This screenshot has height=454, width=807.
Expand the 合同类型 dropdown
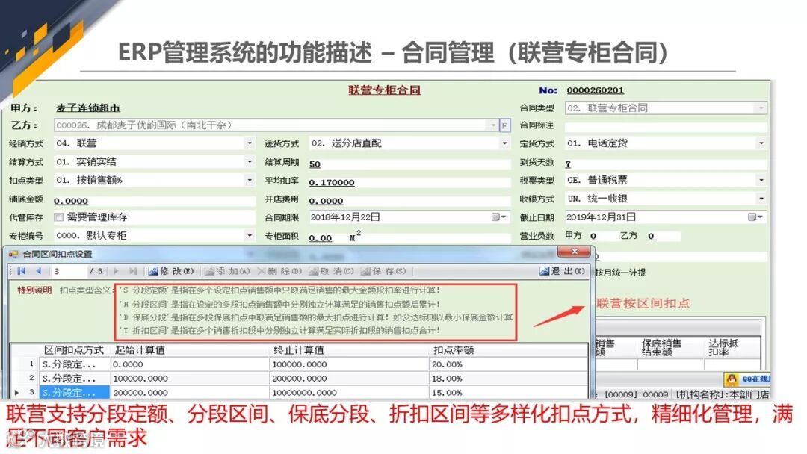pos(761,108)
